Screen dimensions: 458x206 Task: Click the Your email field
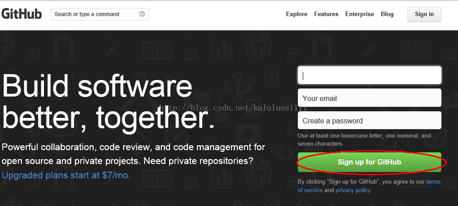(369, 98)
